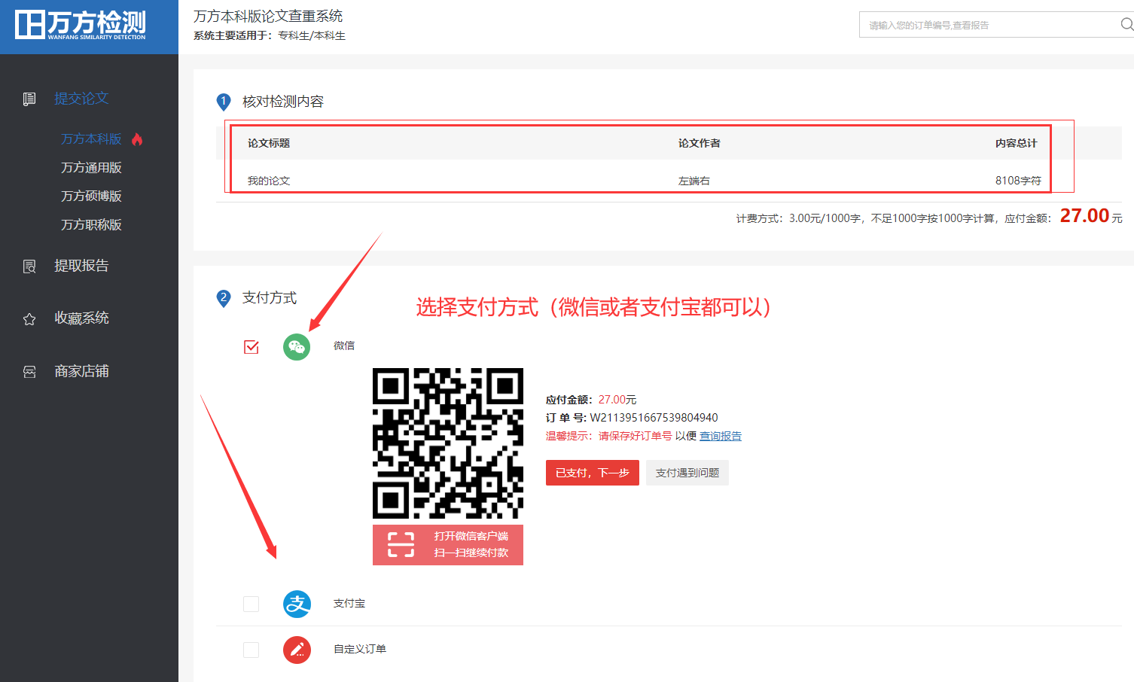1134x682 pixels.
Task: Click the flame icon next to 万方本科版
Action: point(137,139)
